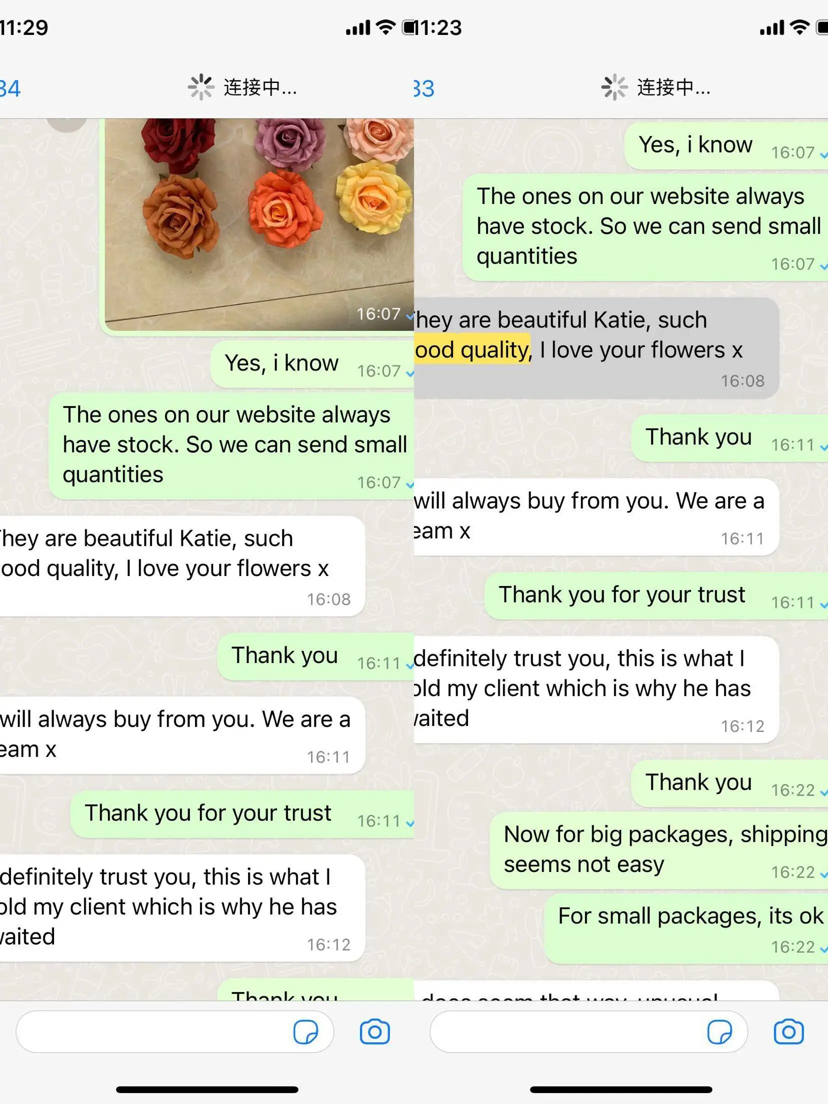Image resolution: width=828 pixels, height=1104 pixels.
Task: Select the highlighted 'good quality' gray message
Action: tap(596, 348)
